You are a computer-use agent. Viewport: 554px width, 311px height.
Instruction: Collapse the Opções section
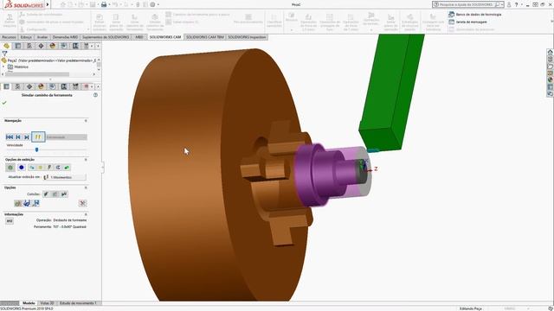[x=86, y=187]
